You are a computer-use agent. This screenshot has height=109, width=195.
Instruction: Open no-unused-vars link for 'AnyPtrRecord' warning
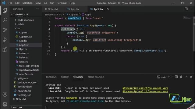point(145,91)
